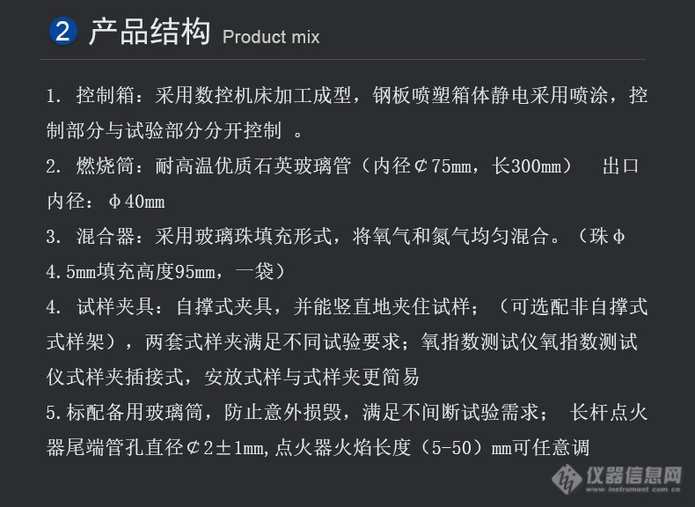Click the 可选配非自撑式 option text
This screenshot has height=507, width=695.
tap(580, 306)
